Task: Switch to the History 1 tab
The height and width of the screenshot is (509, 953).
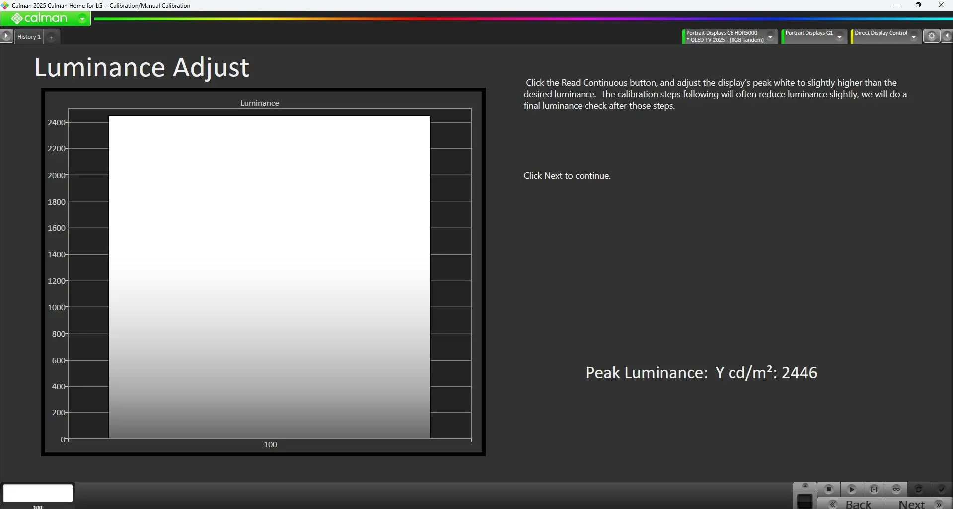Action: pos(29,37)
